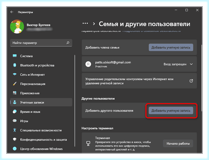Image resolution: width=209 pixels, height=160 pixels.
Task: Click Настроить терминал heading text
Action: (97, 128)
